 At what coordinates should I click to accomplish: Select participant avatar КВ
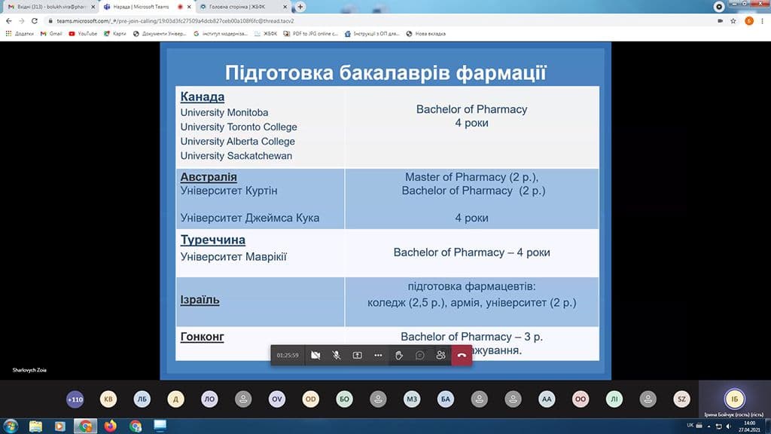[x=108, y=399]
